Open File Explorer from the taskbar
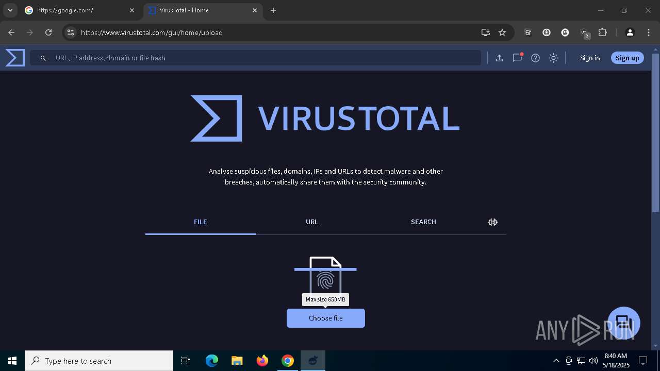Viewport: 660px width, 371px height. coord(237,361)
